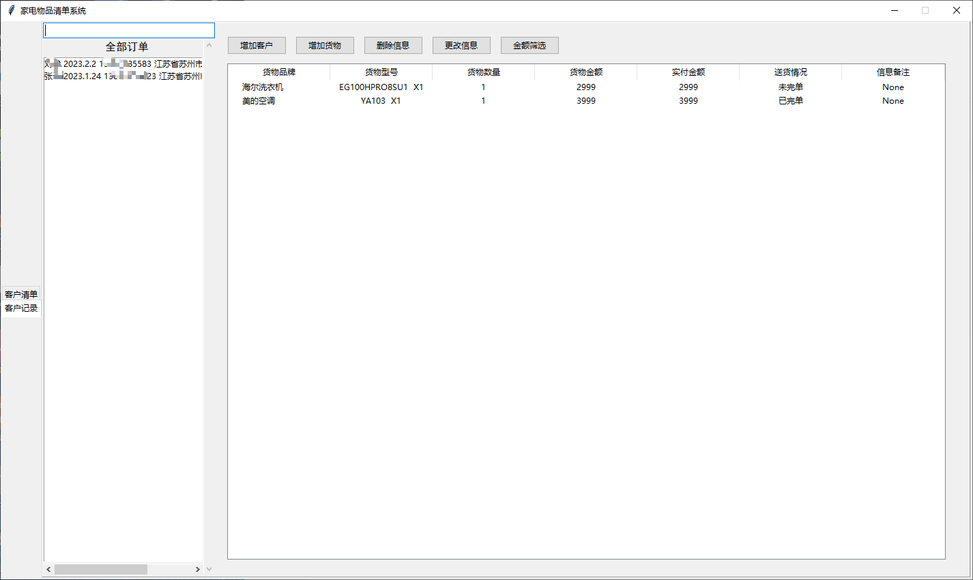973x580 pixels.
Task: Click the 送货情况 column header
Action: pyautogui.click(x=791, y=72)
